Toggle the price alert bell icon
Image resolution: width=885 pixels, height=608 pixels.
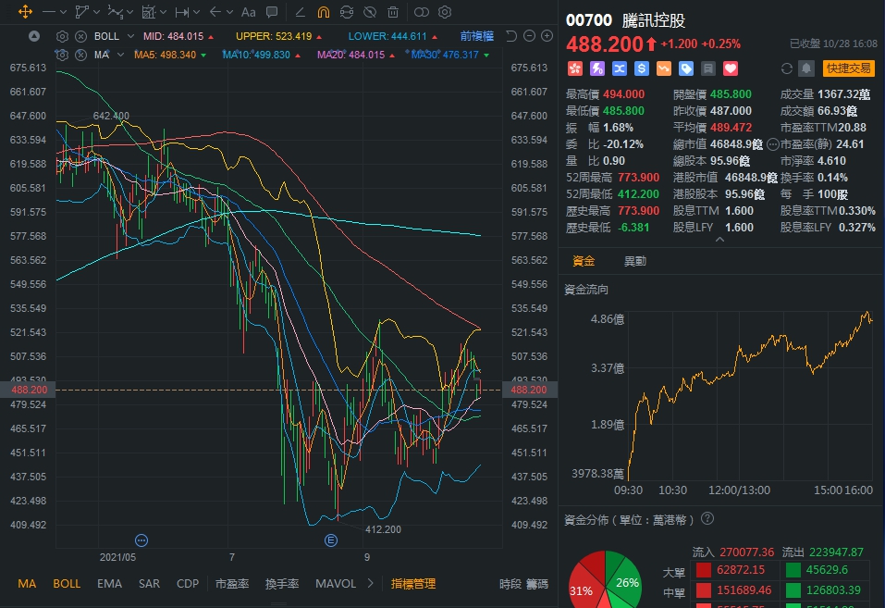(x=806, y=68)
